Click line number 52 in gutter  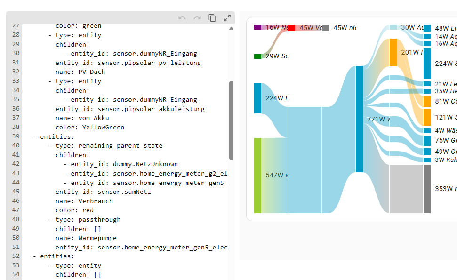[x=16, y=256]
